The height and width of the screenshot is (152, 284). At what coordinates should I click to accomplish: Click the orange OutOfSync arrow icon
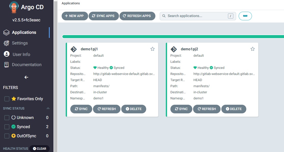[x=13, y=136]
